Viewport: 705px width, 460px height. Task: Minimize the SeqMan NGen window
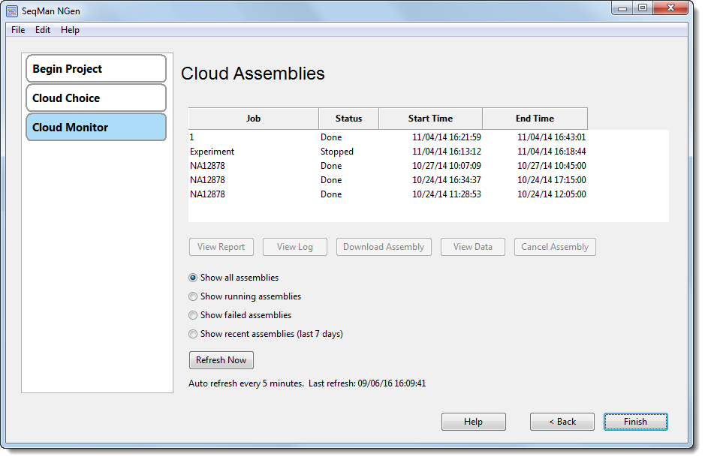pos(622,8)
